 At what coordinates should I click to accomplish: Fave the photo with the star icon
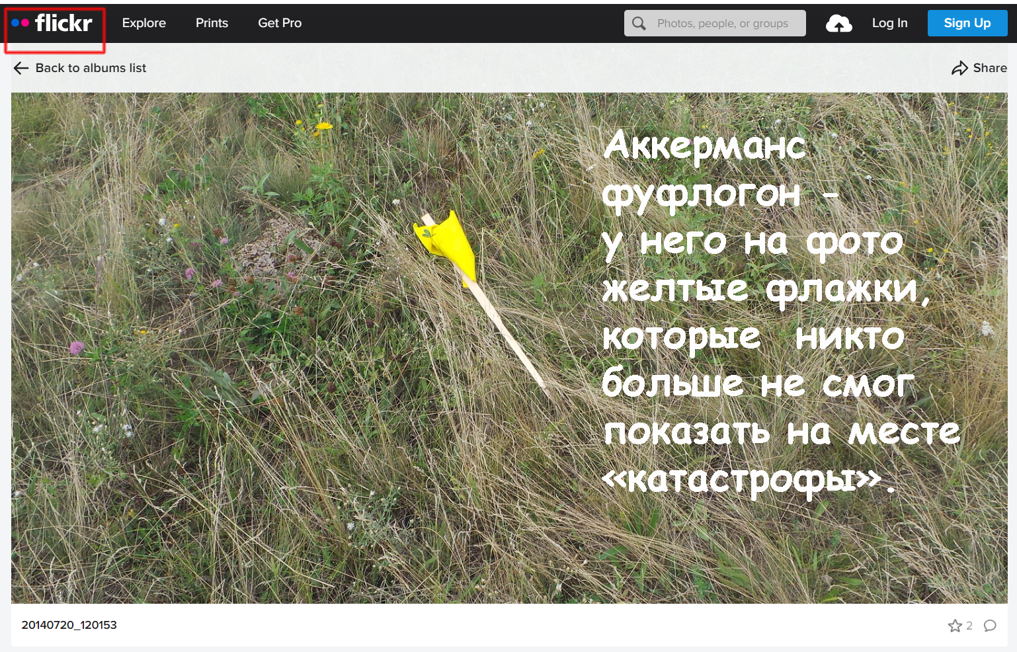[955, 626]
